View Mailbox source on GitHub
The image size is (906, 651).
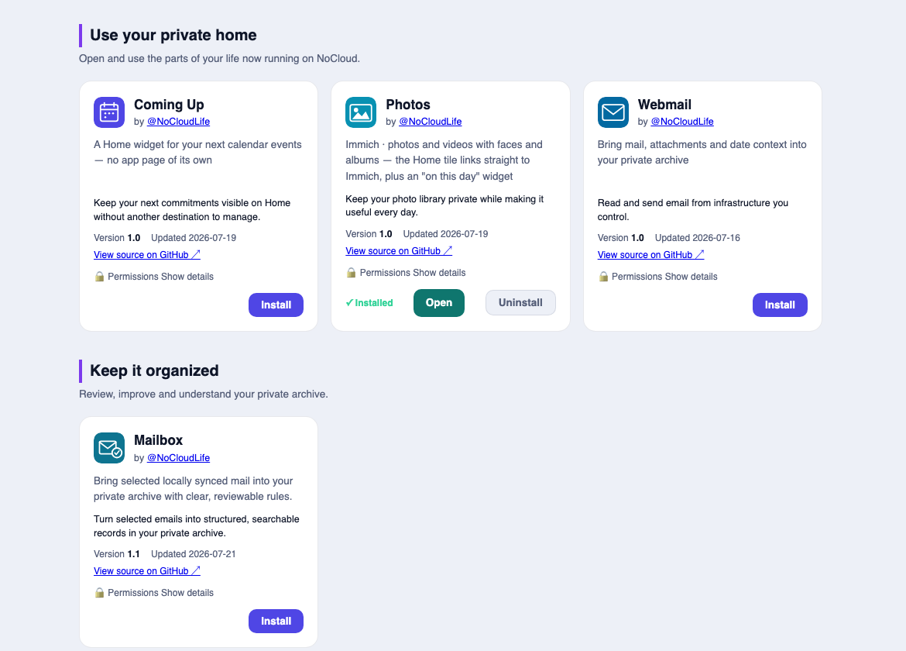(x=147, y=570)
